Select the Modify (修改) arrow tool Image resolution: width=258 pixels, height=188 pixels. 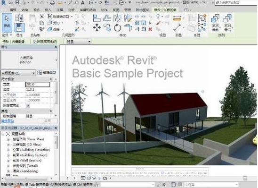point(7,23)
